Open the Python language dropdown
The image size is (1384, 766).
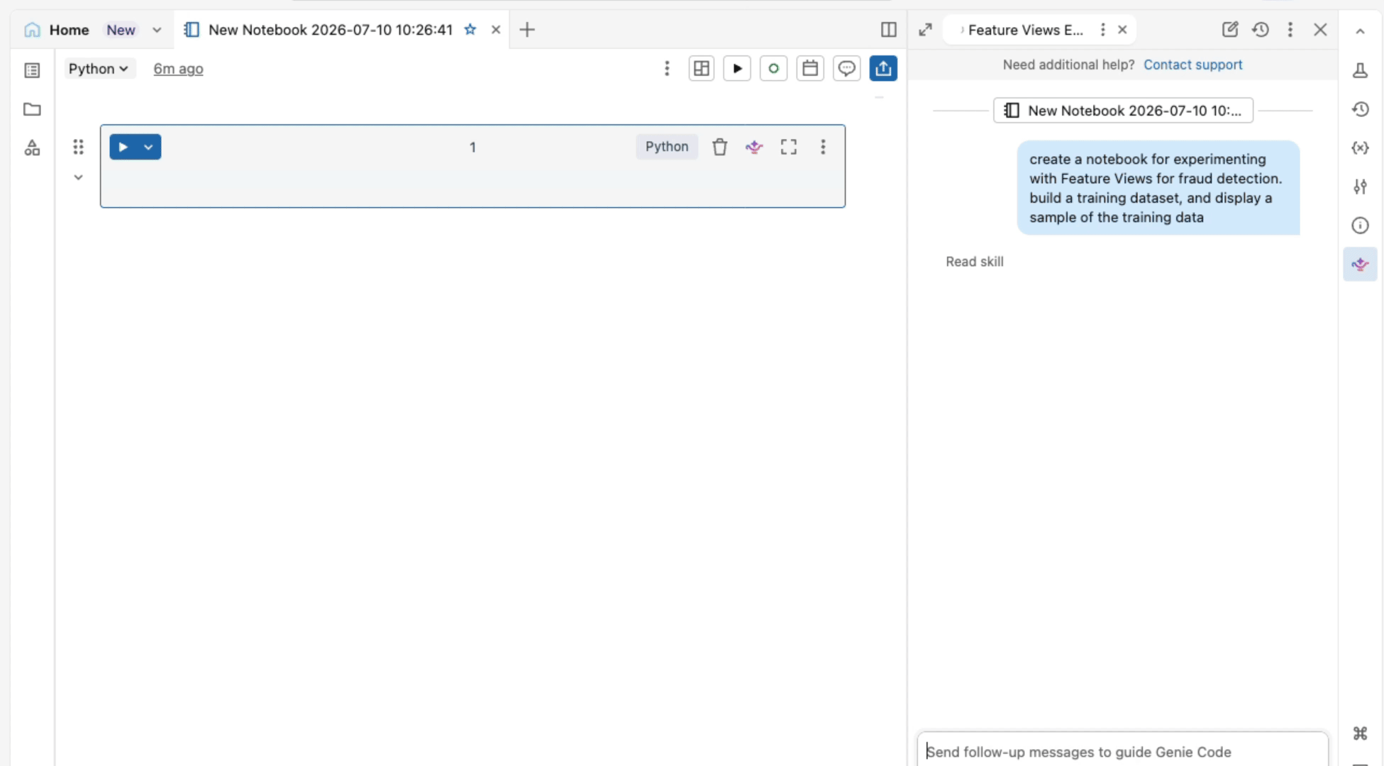point(98,69)
